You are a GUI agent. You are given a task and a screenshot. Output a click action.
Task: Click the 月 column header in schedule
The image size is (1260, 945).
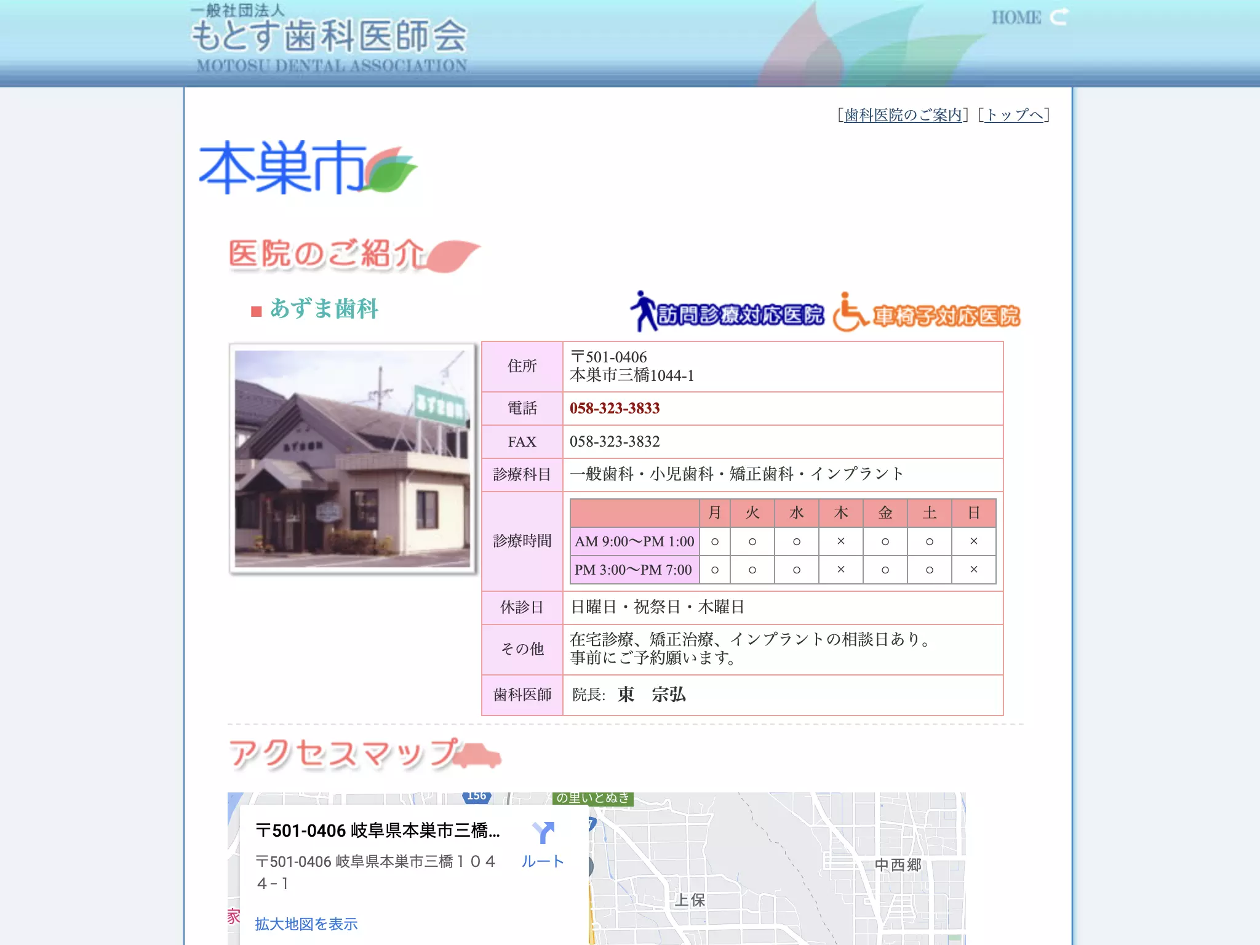tap(714, 513)
